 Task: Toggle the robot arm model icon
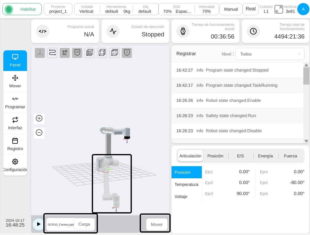point(65,53)
